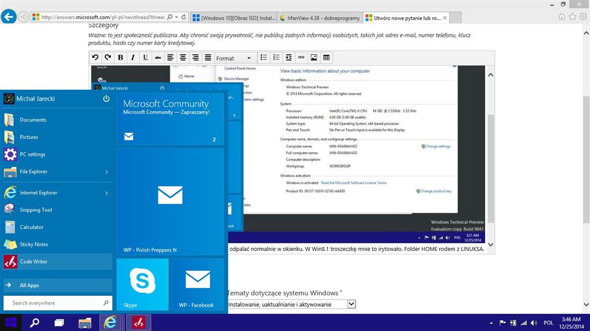The image size is (590, 331).
Task: Toggle italic formatting in editor
Action: [x=133, y=58]
